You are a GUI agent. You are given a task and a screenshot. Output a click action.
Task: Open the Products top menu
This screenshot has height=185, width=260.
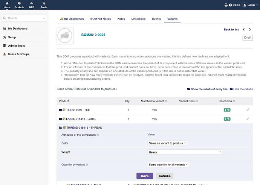coord(19,5)
